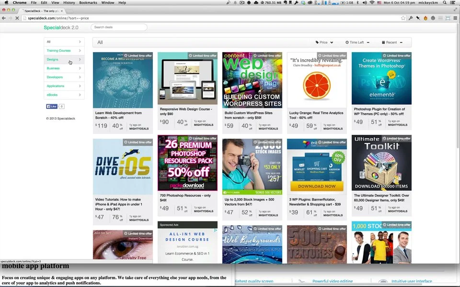The image size is (460, 287).
Task: Open the 2,000 stock images photographer thumbnail
Action: pos(252,166)
